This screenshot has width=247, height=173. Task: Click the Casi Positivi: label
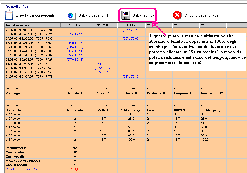tap(15, 152)
